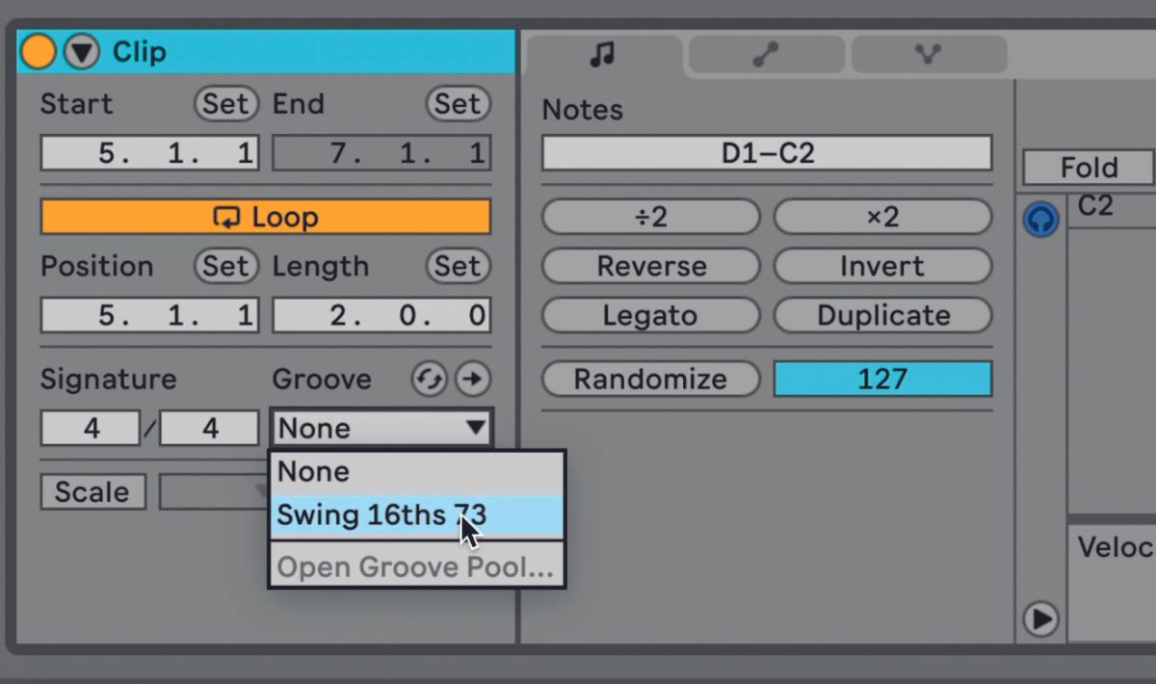Open the Note Expression tab icon
The height and width of the screenshot is (684, 1156).
pyautogui.click(x=929, y=55)
